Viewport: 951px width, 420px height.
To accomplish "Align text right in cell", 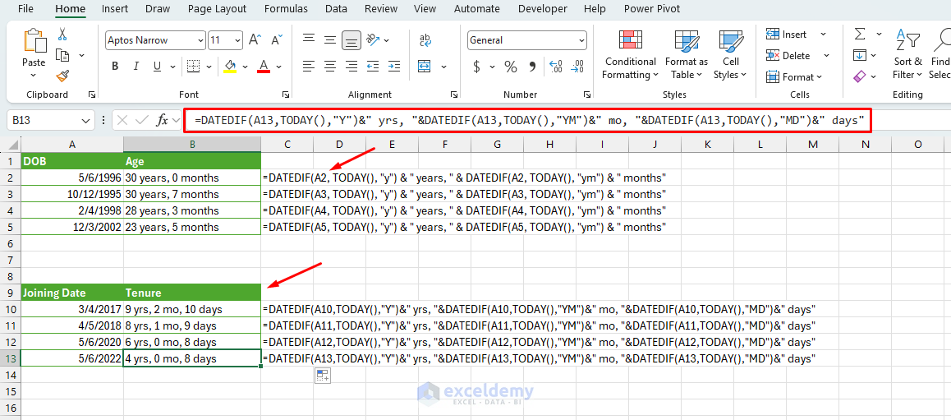I will tap(351, 66).
